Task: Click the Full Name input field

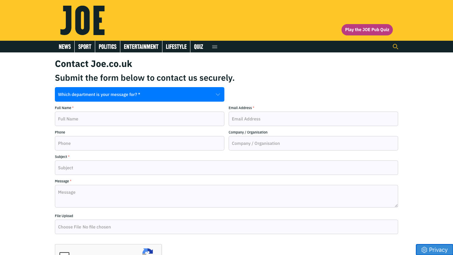Action: tap(139, 119)
